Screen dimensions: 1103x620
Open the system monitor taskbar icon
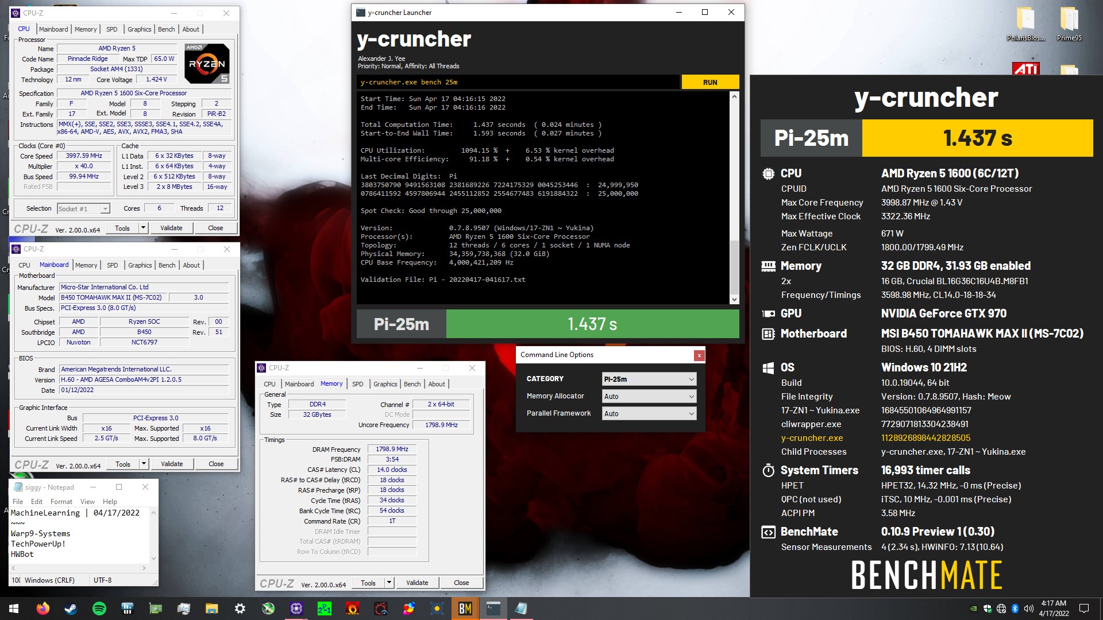point(183,609)
